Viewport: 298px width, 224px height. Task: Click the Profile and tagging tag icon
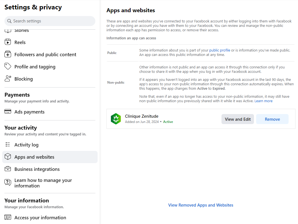coord(8,67)
